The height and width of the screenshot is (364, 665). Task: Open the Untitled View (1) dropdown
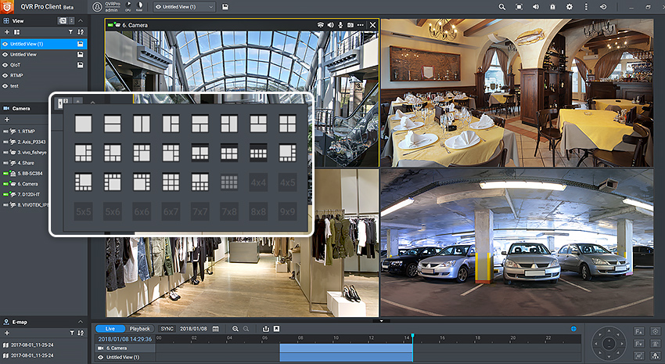pyautogui.click(x=185, y=7)
